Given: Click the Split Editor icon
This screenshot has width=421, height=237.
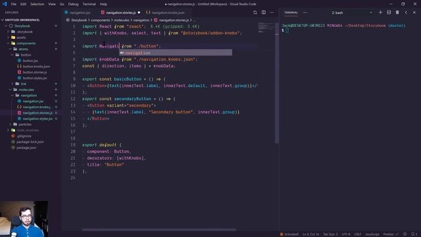Looking at the screenshot, I should [x=264, y=13].
